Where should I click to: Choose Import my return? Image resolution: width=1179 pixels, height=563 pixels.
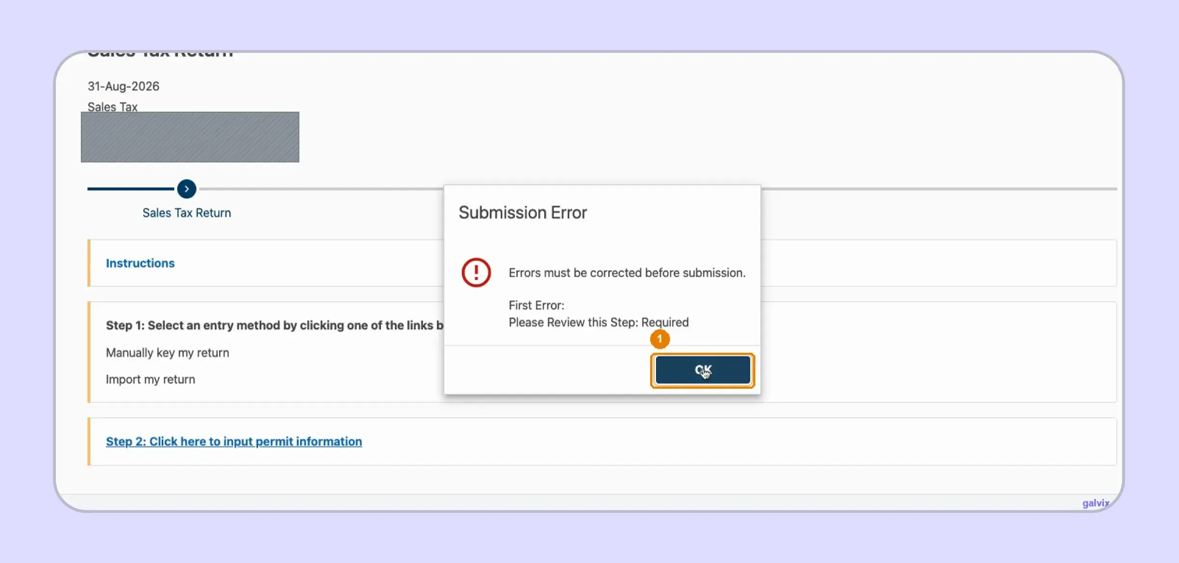point(150,379)
